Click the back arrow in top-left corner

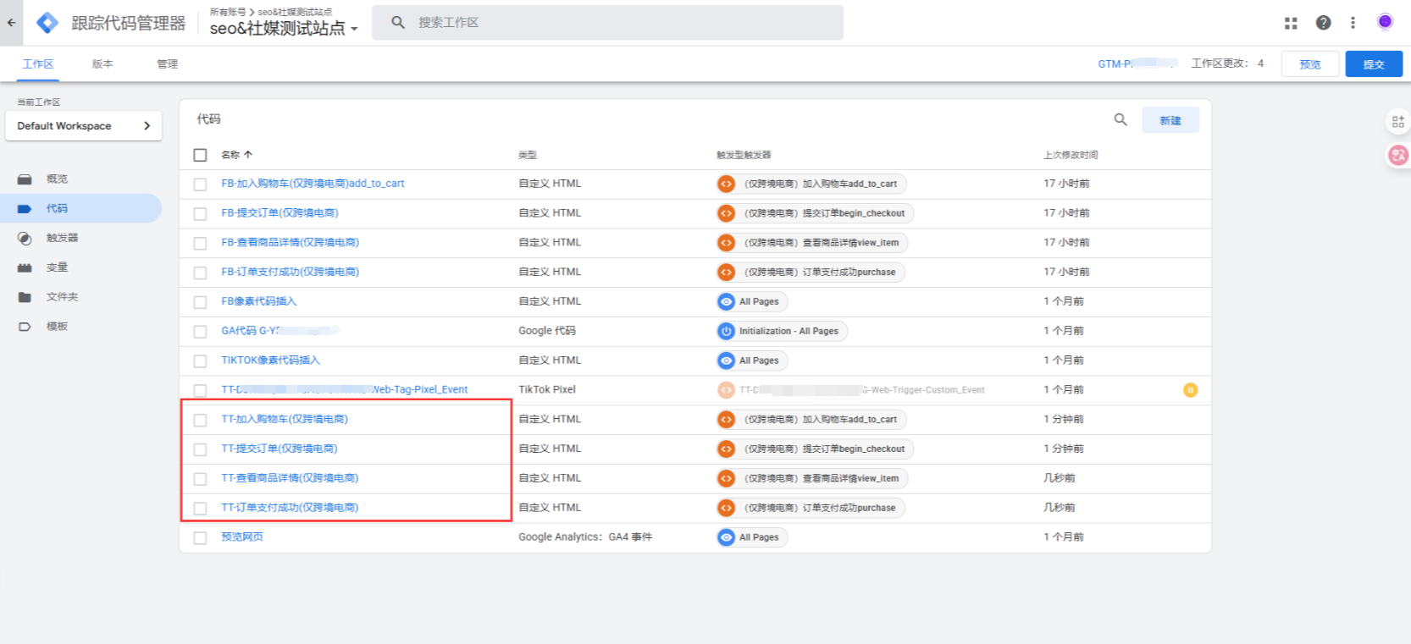(x=11, y=23)
